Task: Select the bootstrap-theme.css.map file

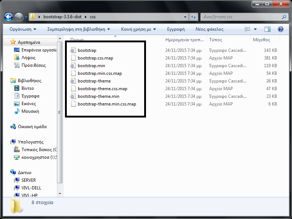Action: tap(103, 89)
